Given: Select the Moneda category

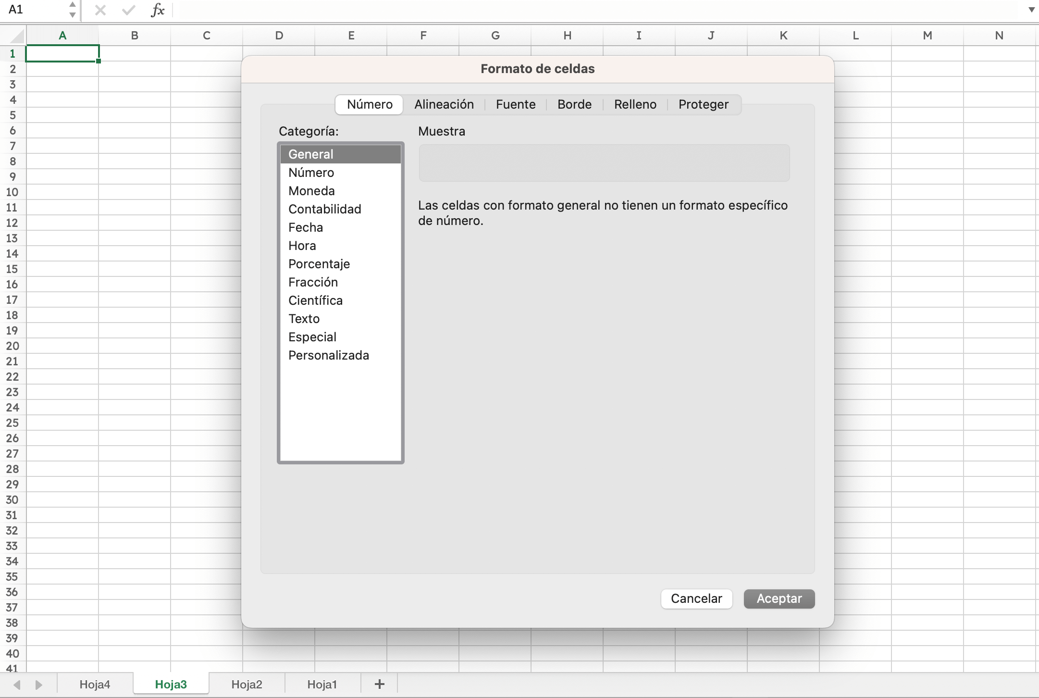Looking at the screenshot, I should 311,190.
